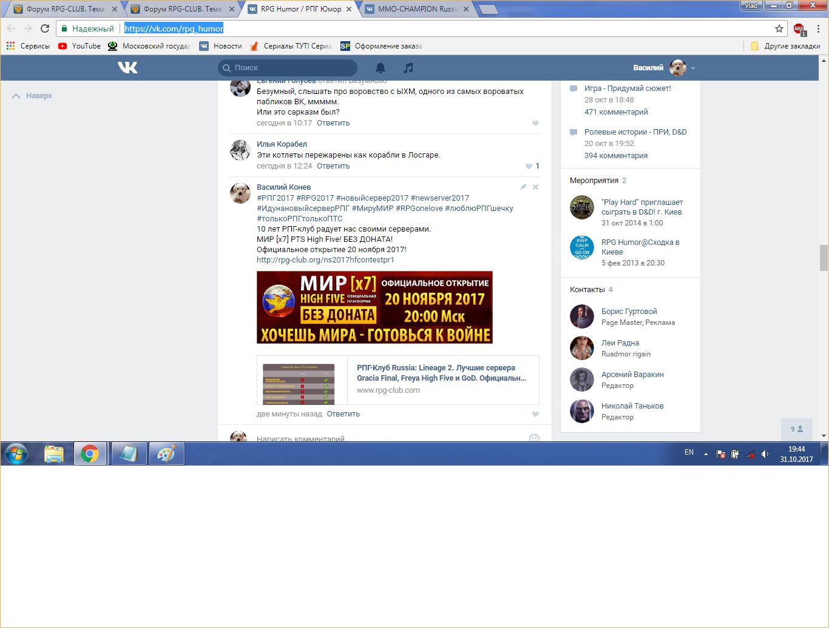Click Ответить under Илья Корабел's comment
This screenshot has width=829, height=628.
point(333,166)
